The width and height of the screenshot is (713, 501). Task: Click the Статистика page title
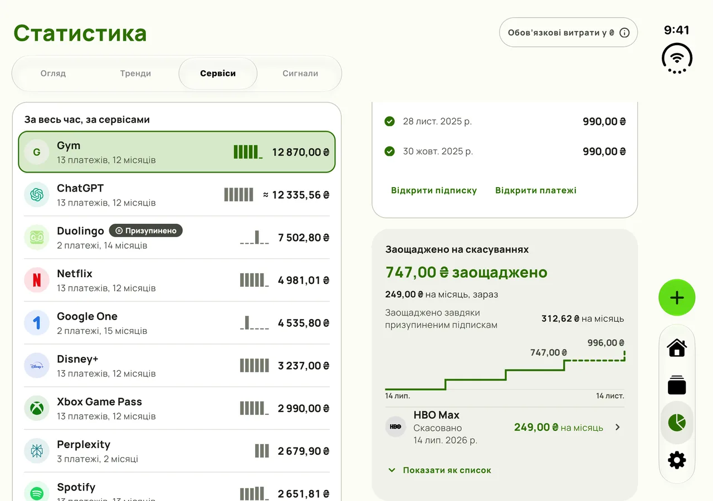click(80, 33)
